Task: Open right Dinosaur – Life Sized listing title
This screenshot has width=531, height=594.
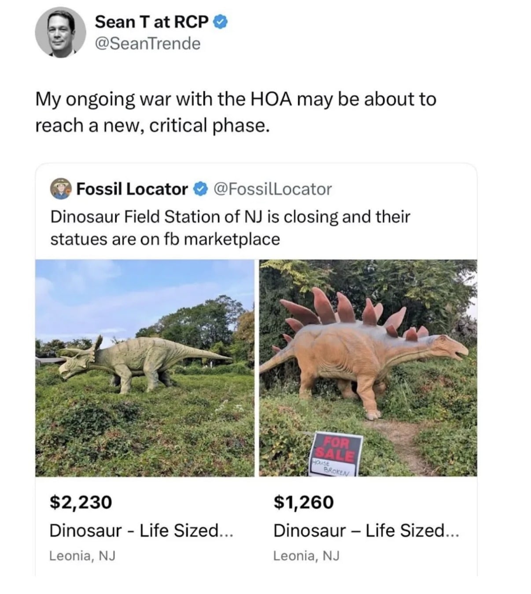Action: click(366, 530)
